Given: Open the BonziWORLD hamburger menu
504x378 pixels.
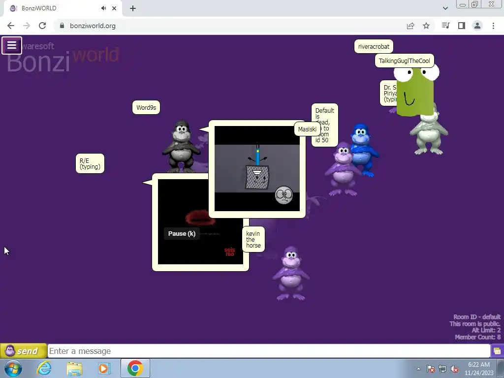Looking at the screenshot, I should (12, 46).
